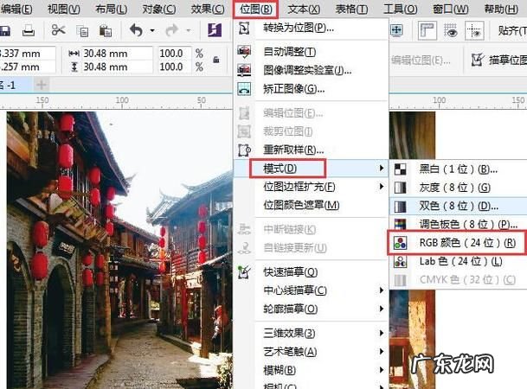Open the 表格(T) menu
The width and height of the screenshot is (527, 389).
click(352, 9)
